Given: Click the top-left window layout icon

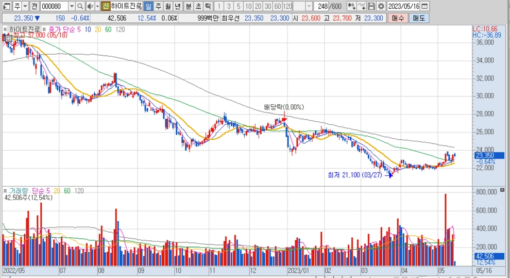Looking at the screenshot, I should pos(6,6).
